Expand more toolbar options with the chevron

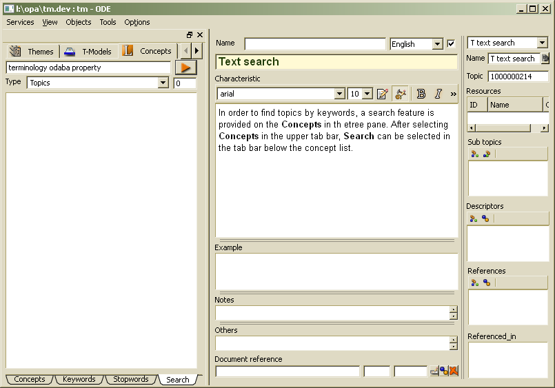(454, 94)
